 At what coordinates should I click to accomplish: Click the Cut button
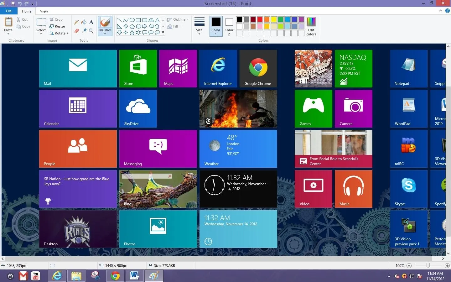[22, 19]
